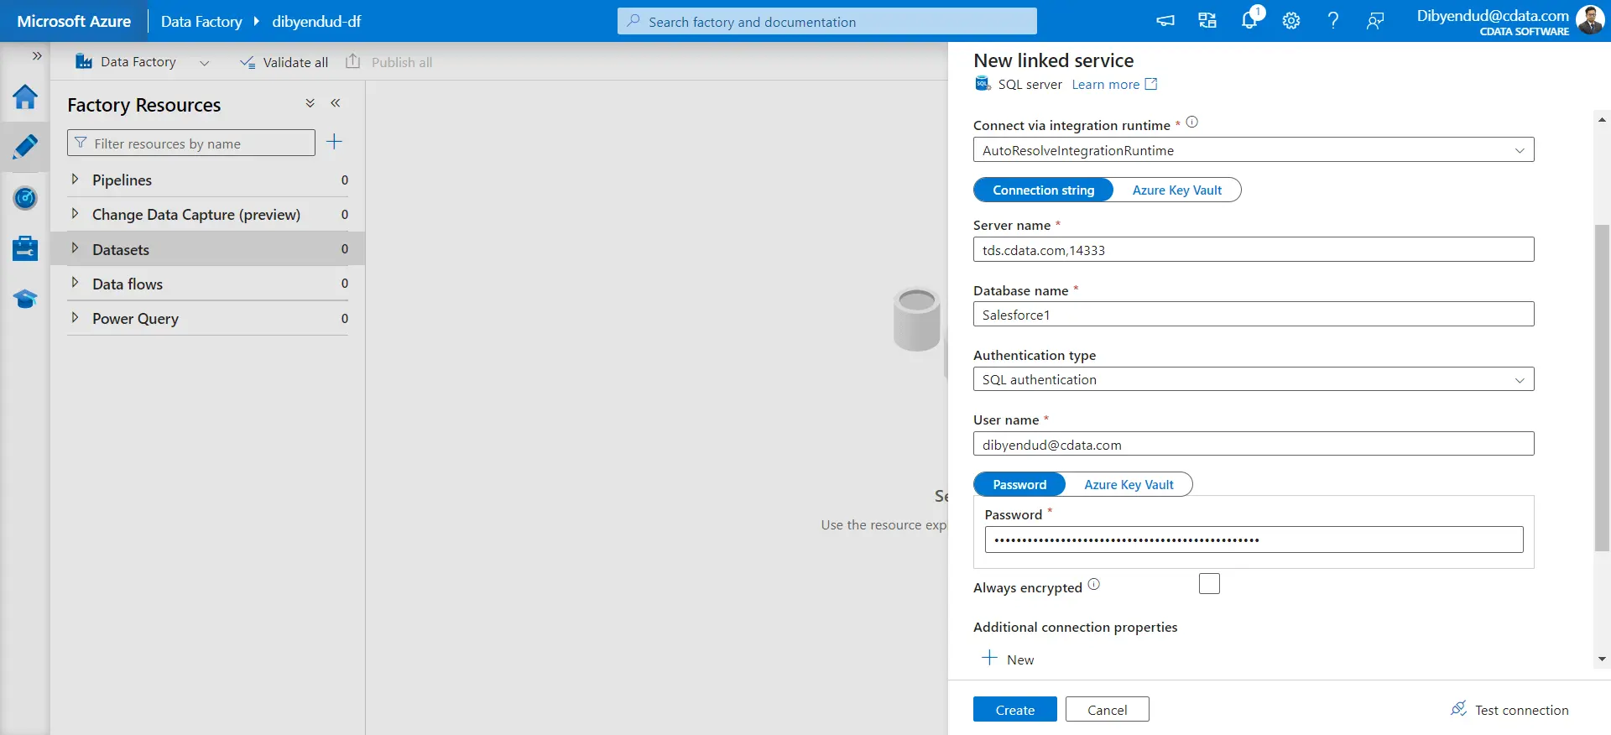Click the Test connection plug icon
1611x735 pixels.
[1459, 709]
